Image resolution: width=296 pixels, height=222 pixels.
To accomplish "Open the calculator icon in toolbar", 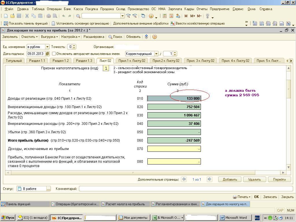I will click(165, 16).
